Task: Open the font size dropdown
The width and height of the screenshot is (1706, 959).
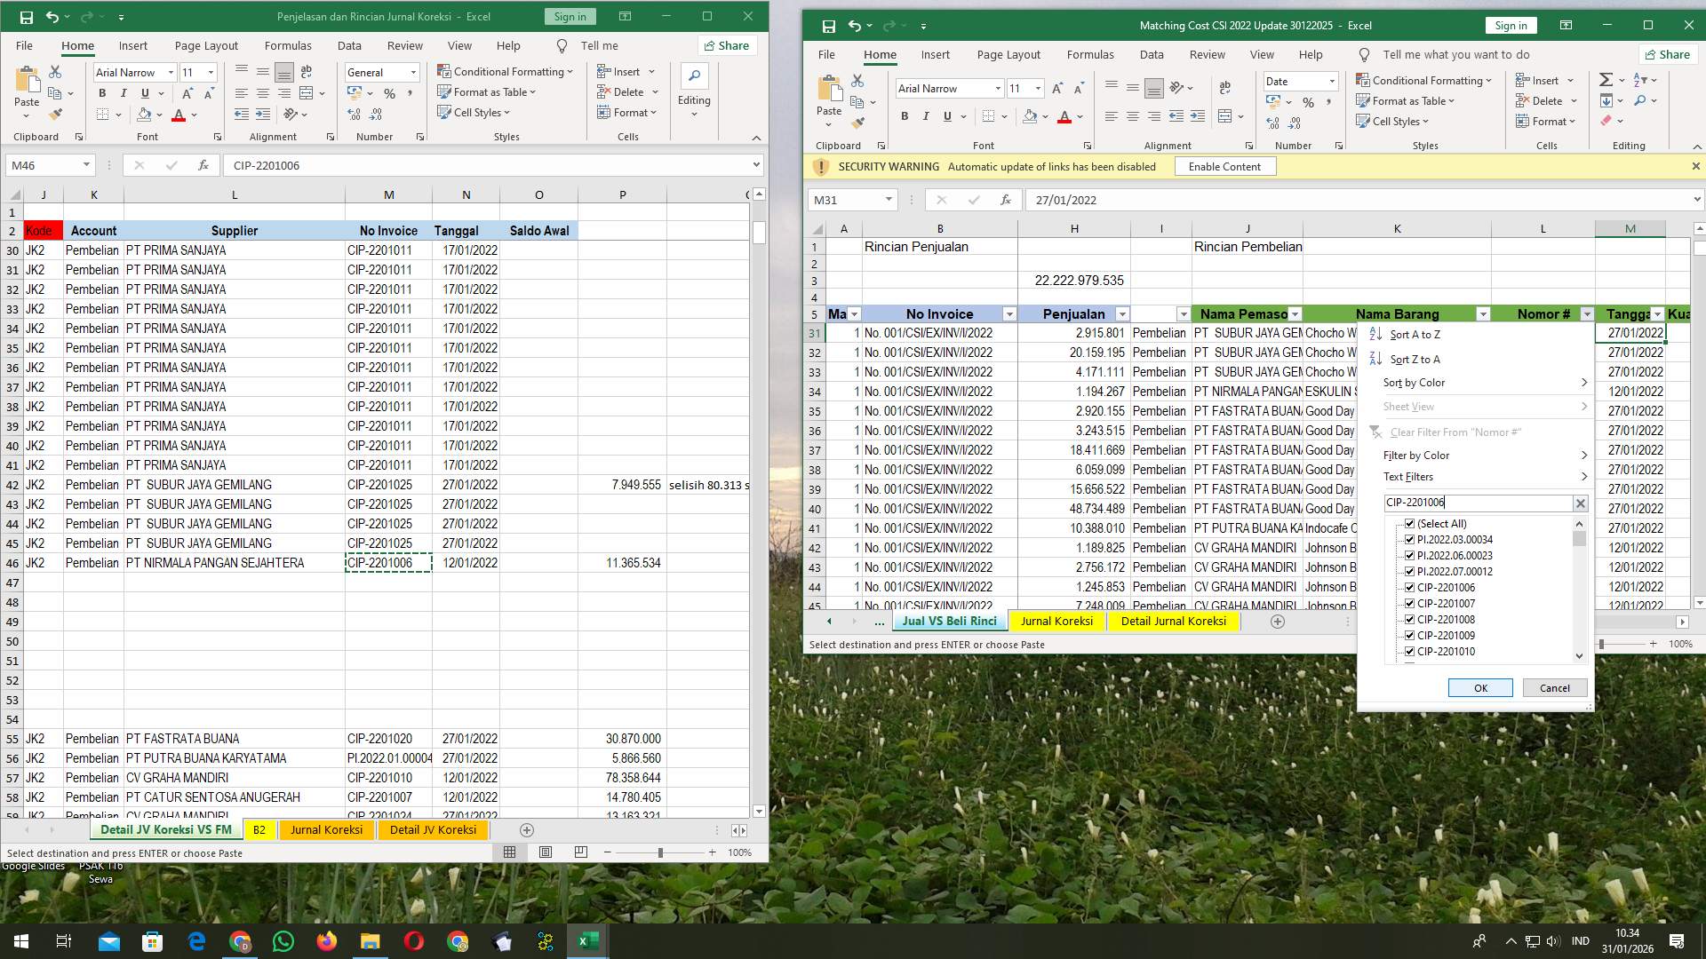Action: point(1038,88)
